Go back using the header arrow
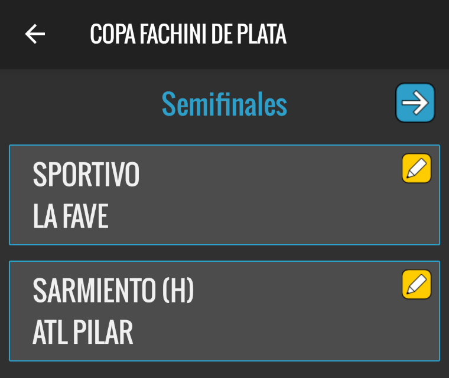The image size is (449, 378). click(x=35, y=34)
